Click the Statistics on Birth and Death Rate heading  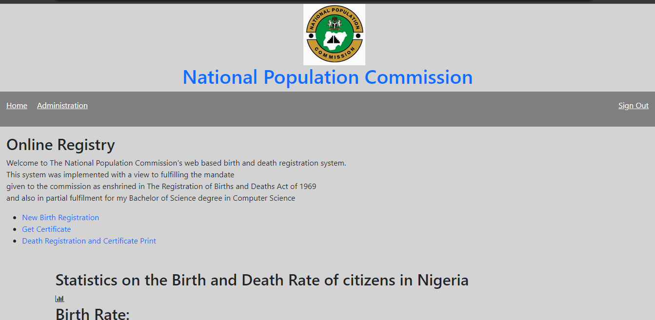[x=262, y=280]
